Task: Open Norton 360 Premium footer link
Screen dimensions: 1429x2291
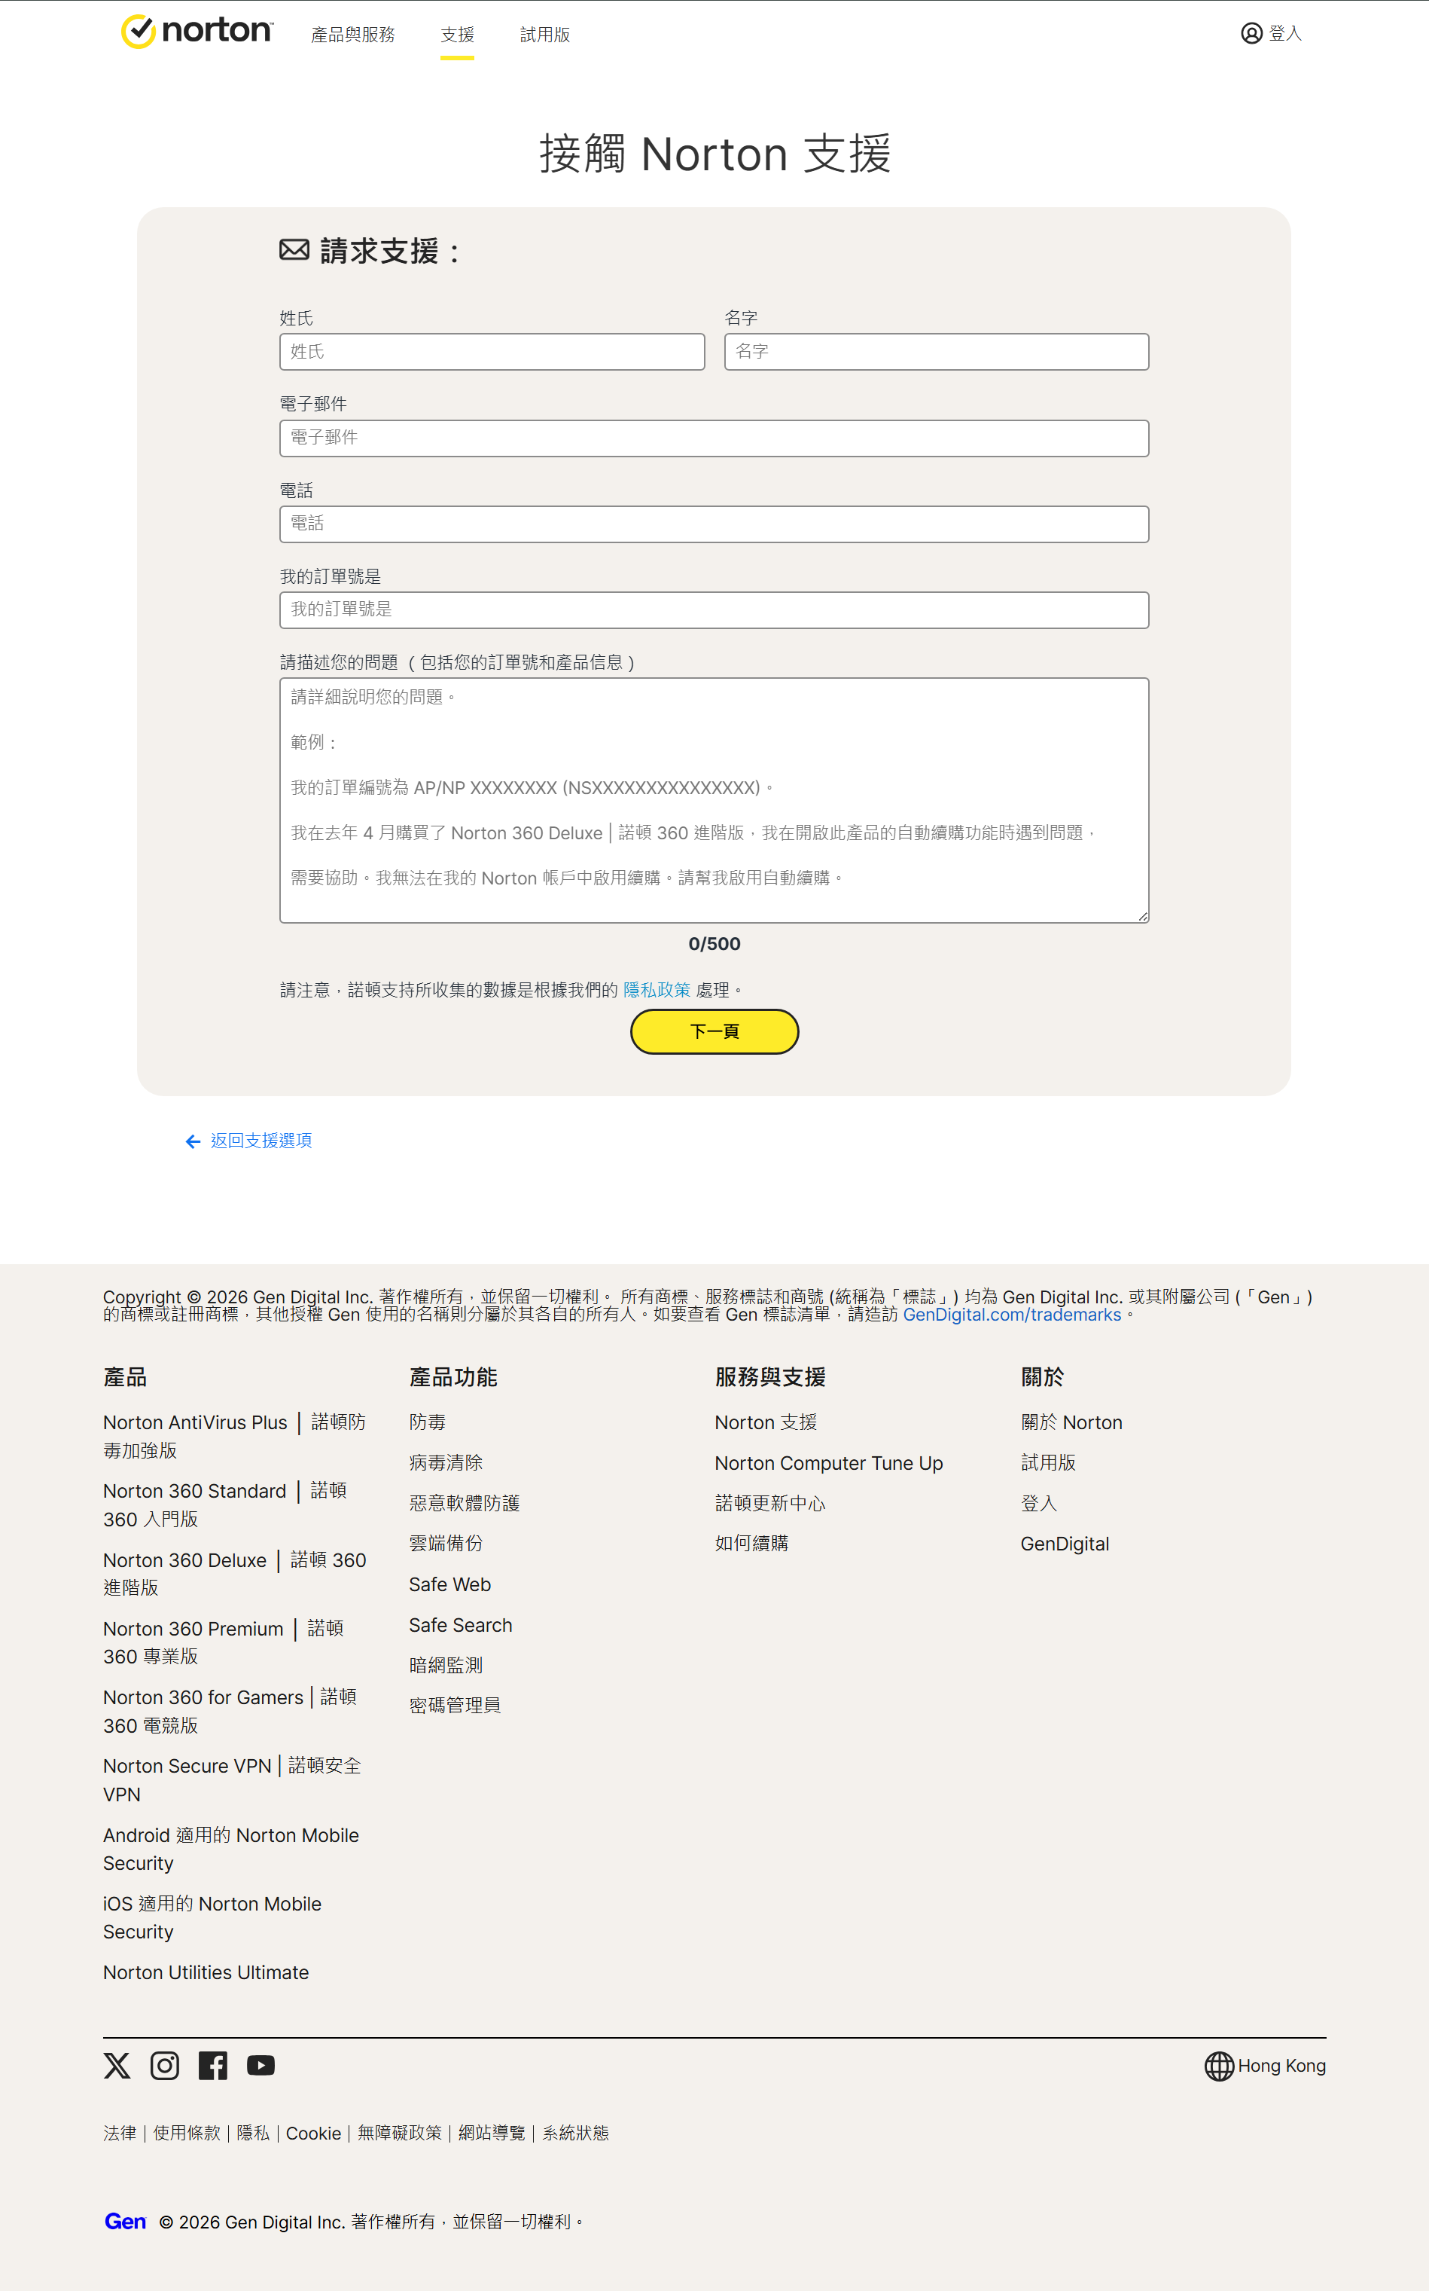Action: 223,1642
